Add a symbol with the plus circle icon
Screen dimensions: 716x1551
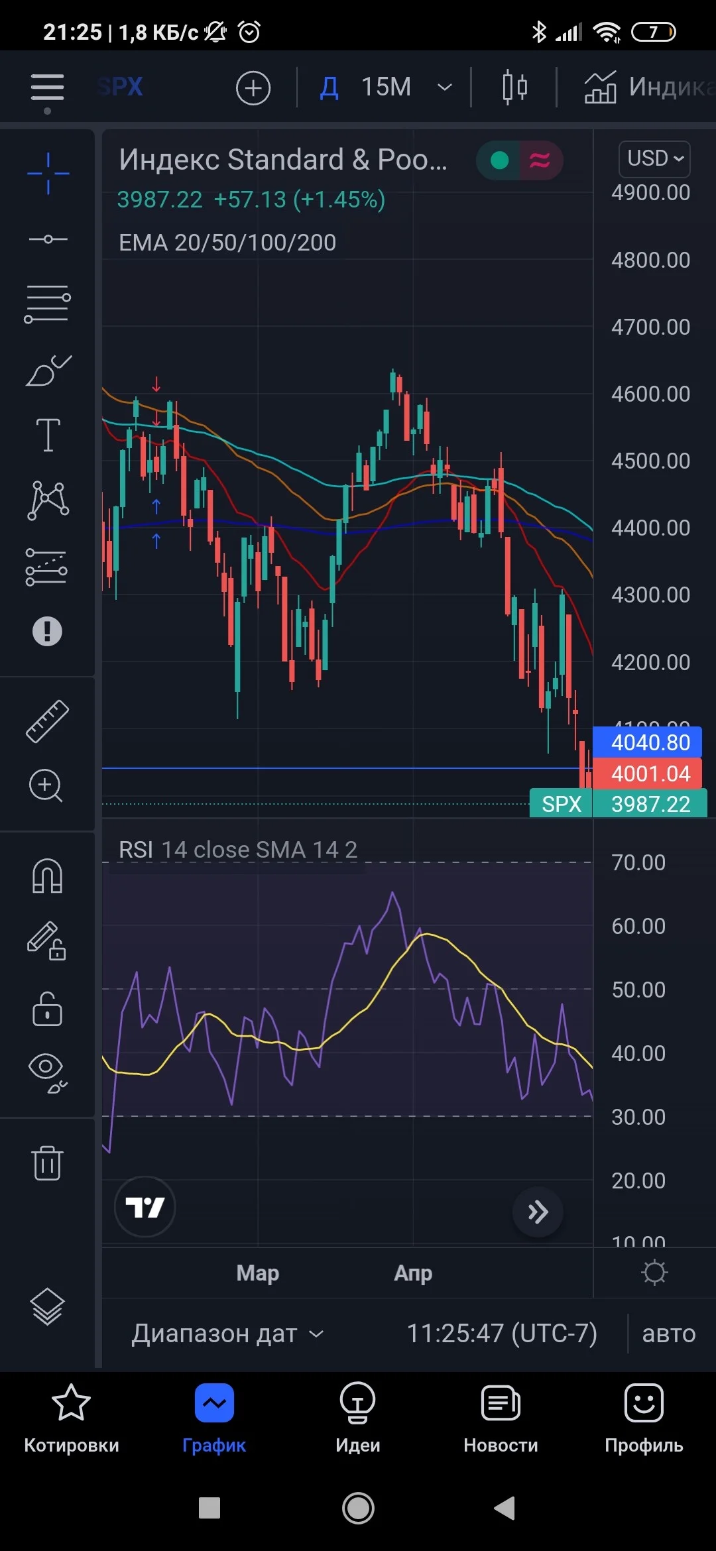click(253, 87)
